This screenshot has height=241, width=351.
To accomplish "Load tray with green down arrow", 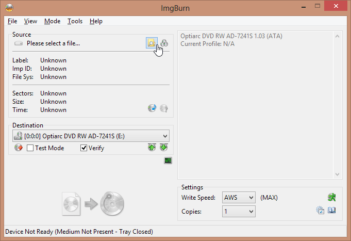I will tap(163, 147).
